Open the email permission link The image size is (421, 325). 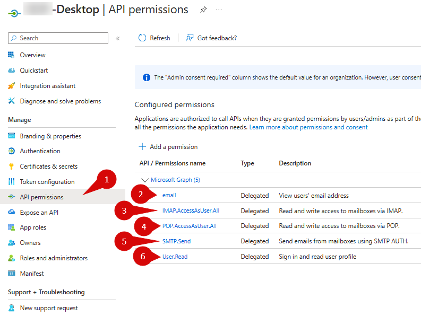click(169, 195)
